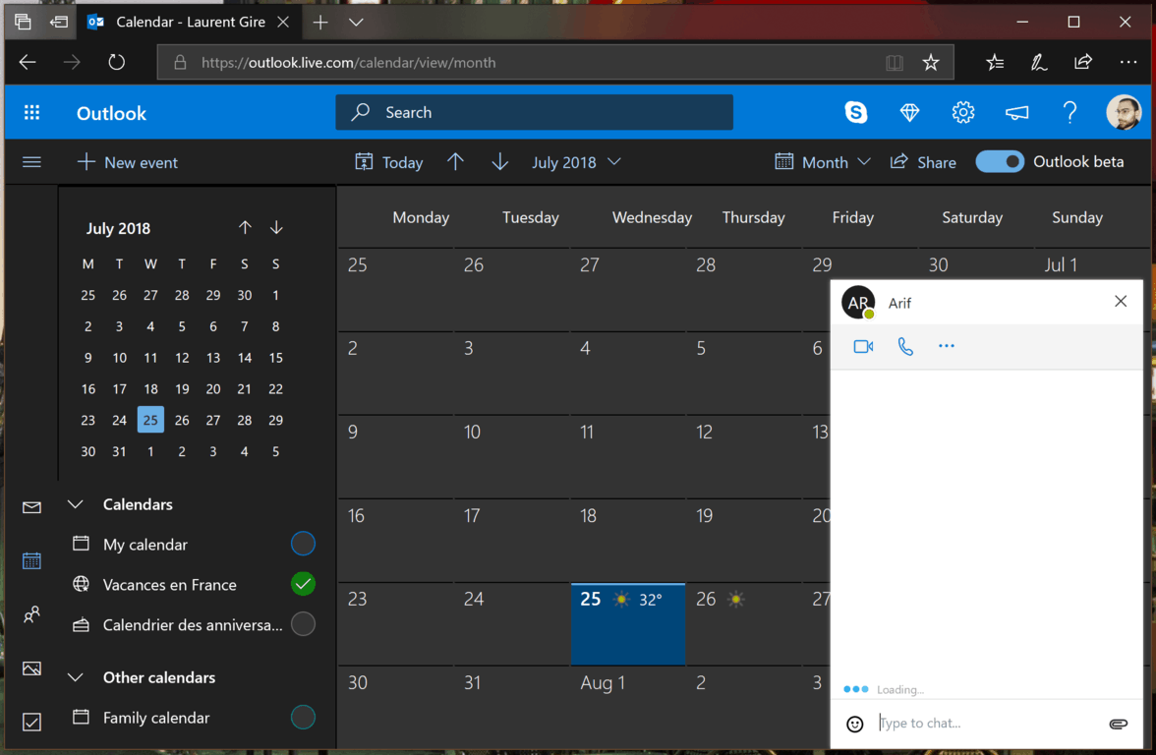The image size is (1156, 755).
Task: Open the Calendar module icon in sidebar
Action: (x=31, y=561)
